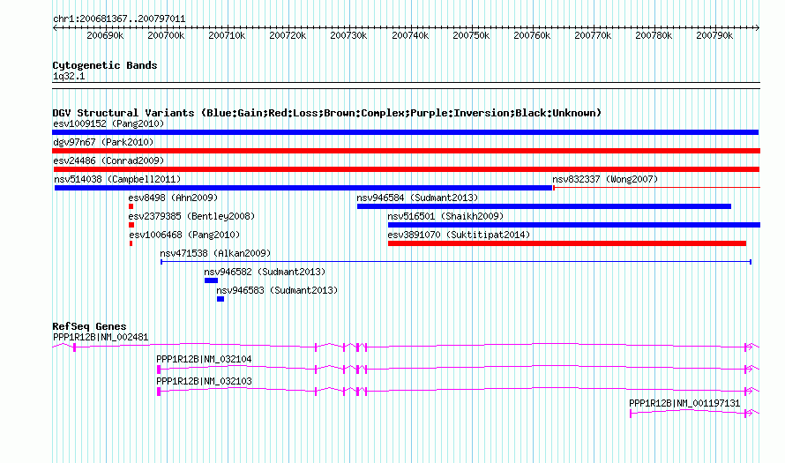This screenshot has width=785, height=463.
Task: Open the dgv97n67 (Park2010) label
Action: pyautogui.click(x=103, y=142)
